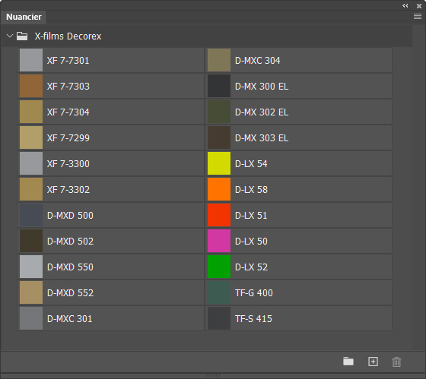This screenshot has height=379, width=426.
Task: Click the X-films Decorex group name
Action: tap(68, 36)
